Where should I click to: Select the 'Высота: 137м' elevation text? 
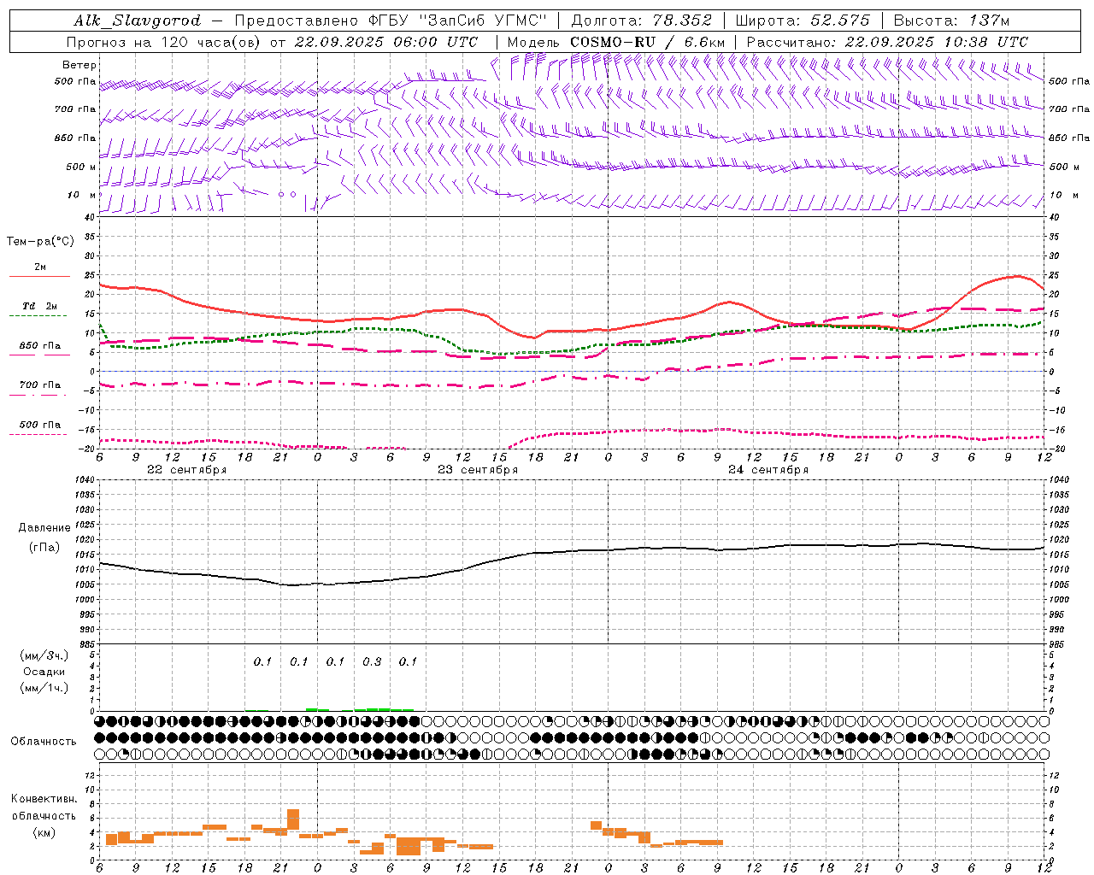pos(951,21)
